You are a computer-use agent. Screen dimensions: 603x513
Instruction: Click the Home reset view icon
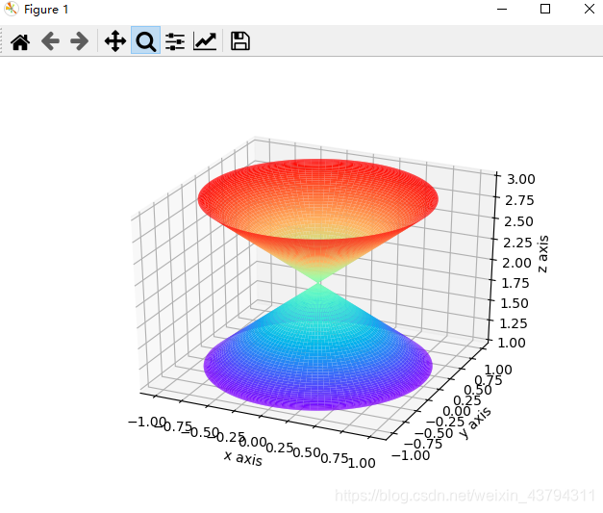(20, 41)
